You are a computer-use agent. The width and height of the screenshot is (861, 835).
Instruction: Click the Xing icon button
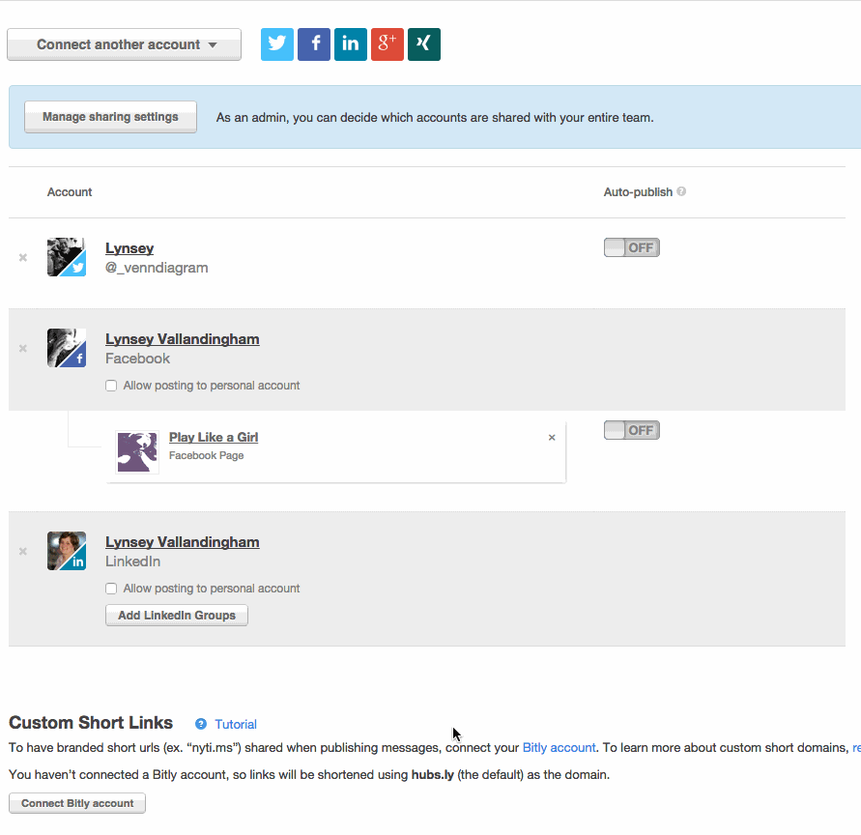(x=424, y=44)
